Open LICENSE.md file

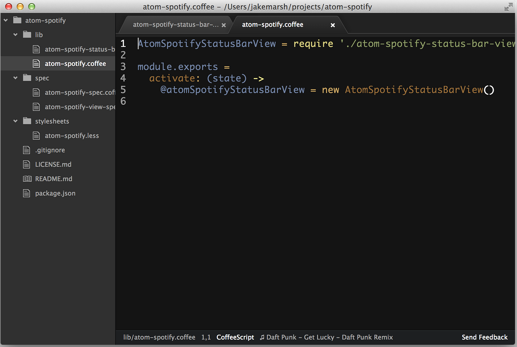(53, 164)
